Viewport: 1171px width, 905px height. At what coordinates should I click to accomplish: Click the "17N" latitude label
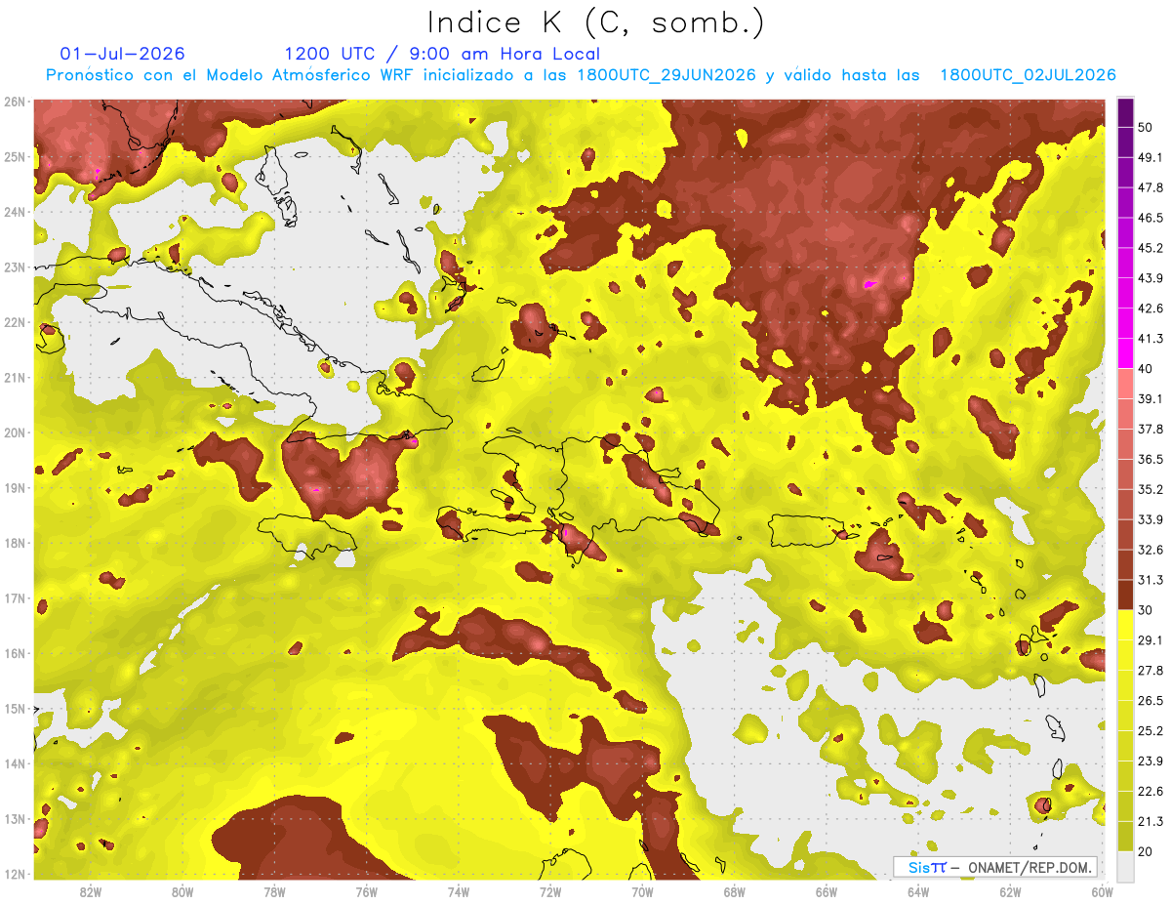(15, 597)
